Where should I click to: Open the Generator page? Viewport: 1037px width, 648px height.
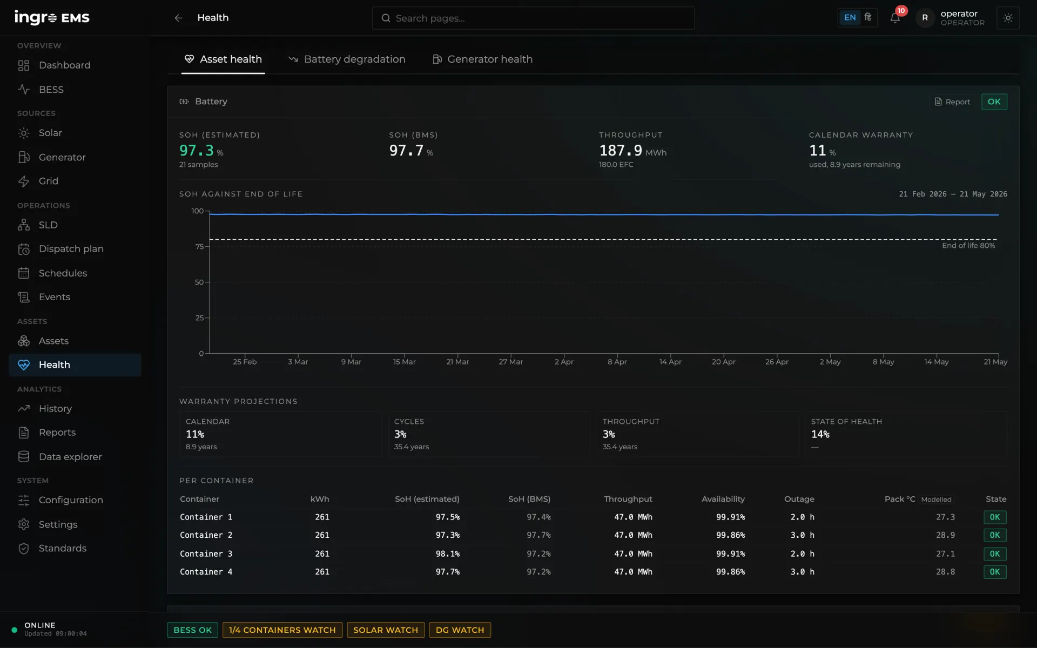[75, 157]
